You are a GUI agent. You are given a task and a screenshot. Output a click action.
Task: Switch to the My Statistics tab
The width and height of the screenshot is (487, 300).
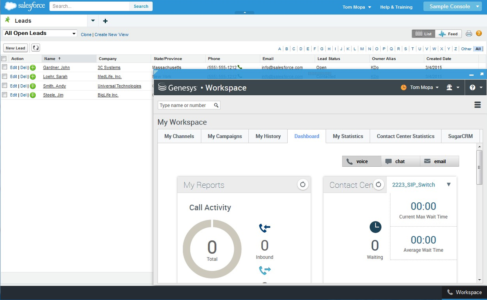coord(348,136)
